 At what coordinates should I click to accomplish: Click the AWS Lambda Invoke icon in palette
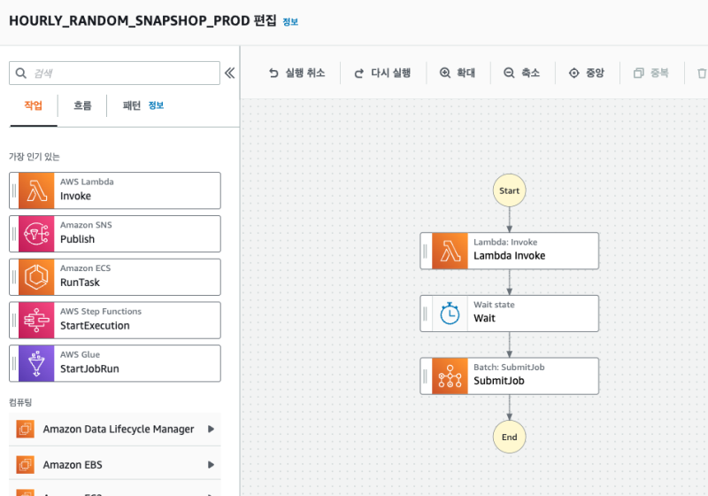point(37,190)
